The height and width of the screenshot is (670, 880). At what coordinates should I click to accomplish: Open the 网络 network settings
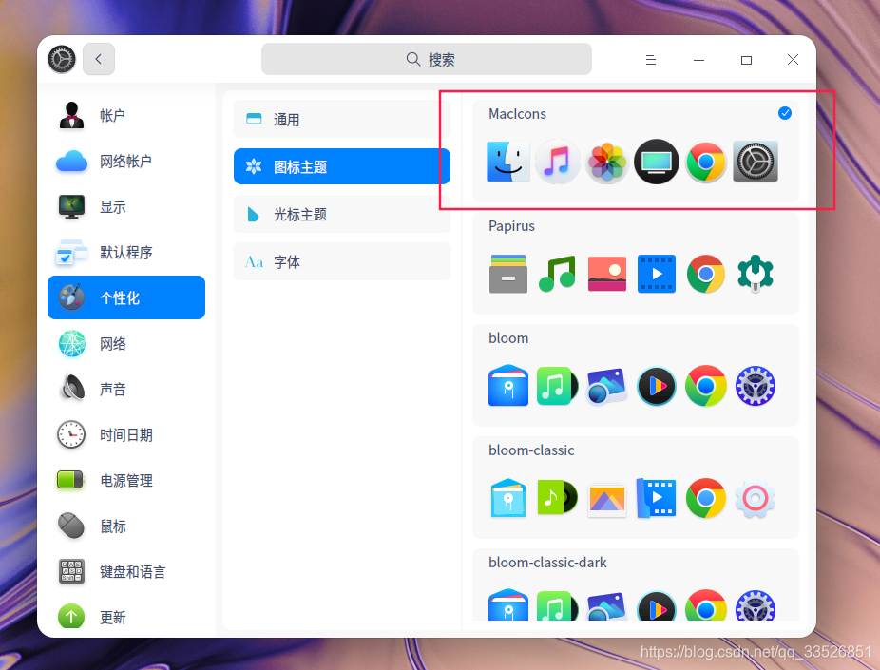(x=125, y=343)
